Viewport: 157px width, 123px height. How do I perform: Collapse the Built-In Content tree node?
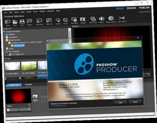(x=7, y=43)
